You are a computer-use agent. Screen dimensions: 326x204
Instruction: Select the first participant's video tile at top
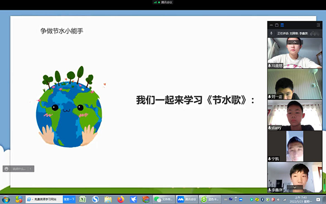point(295,53)
